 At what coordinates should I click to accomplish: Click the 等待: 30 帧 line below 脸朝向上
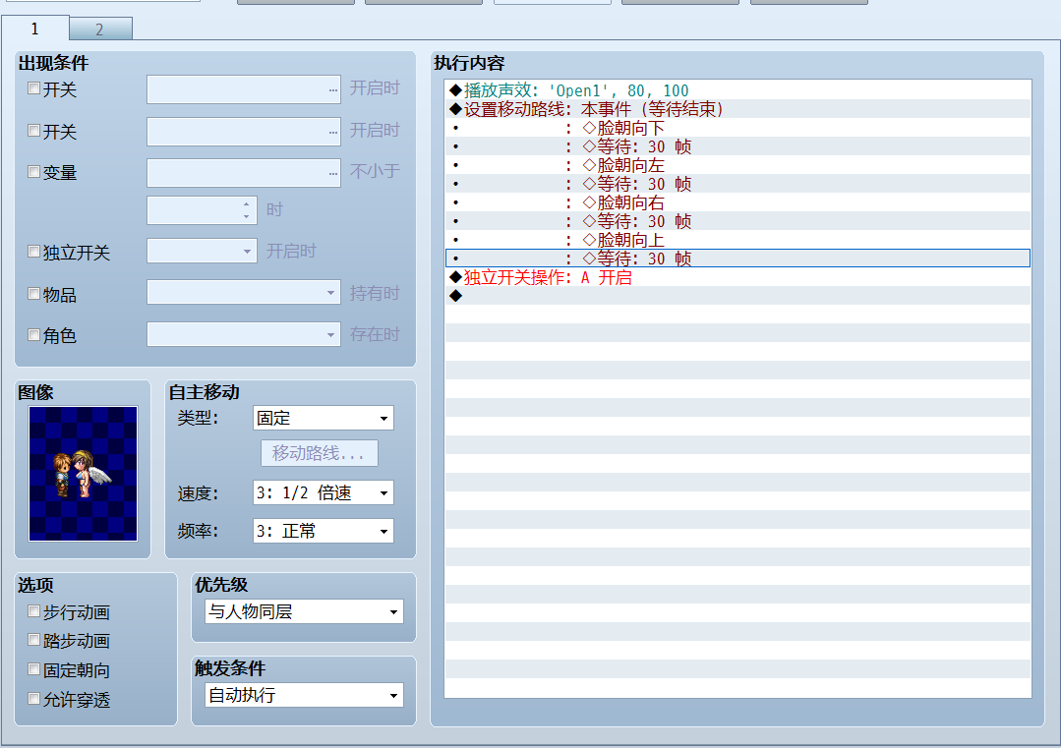pyautogui.click(x=737, y=259)
